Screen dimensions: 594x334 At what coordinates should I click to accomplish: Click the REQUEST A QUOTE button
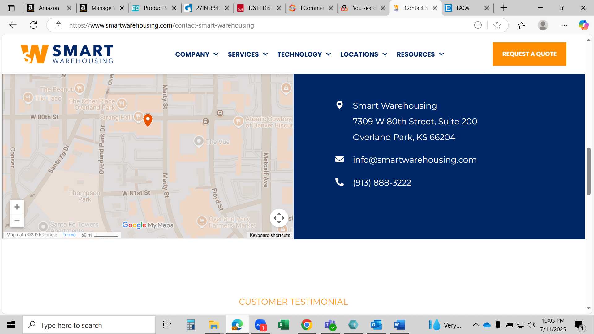(x=529, y=54)
